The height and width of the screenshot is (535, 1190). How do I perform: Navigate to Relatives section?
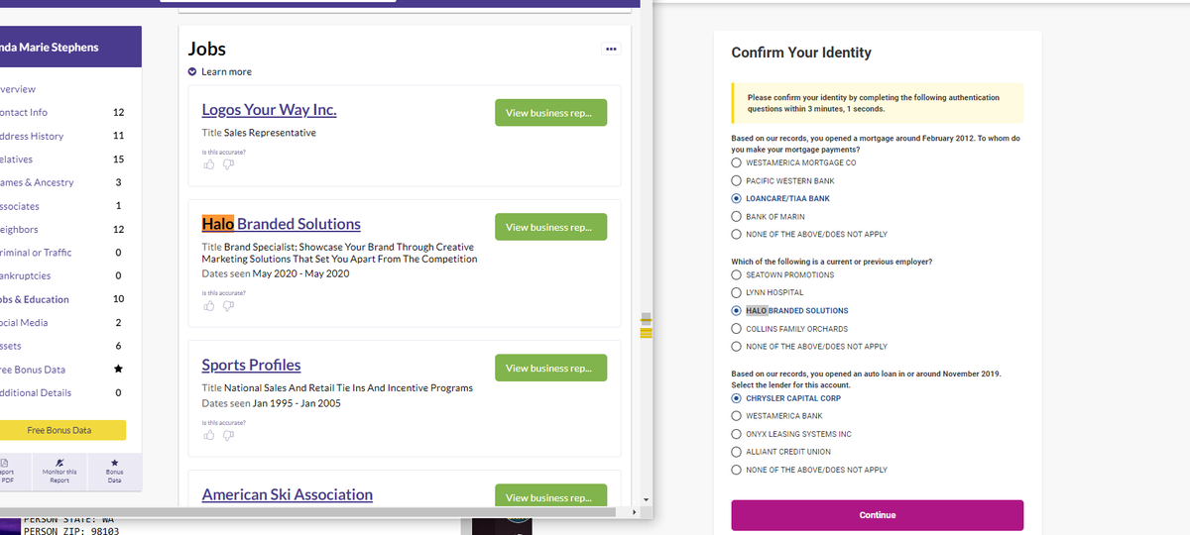coord(16,159)
